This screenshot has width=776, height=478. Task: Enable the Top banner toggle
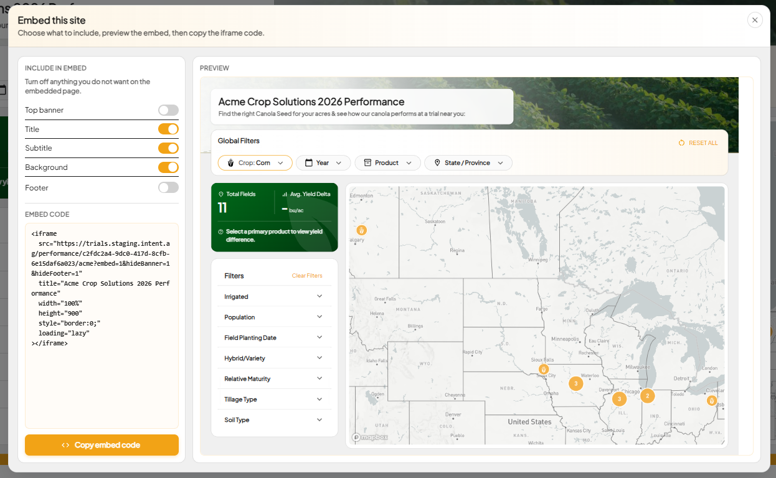168,110
